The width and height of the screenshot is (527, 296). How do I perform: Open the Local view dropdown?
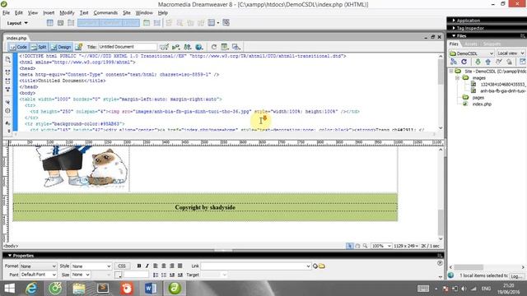click(x=511, y=53)
